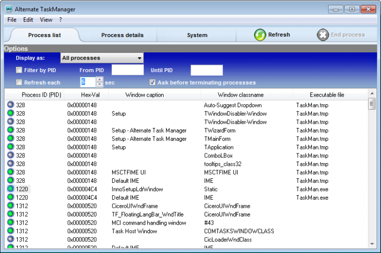Click status icon of ComboLBox row
Viewport: 381px width, 253px height.
point(11,155)
